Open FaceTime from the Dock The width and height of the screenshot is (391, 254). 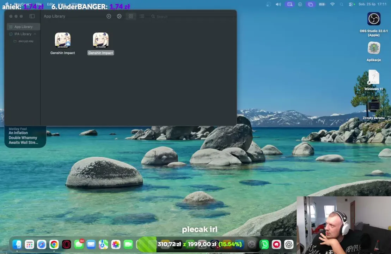[128, 244]
